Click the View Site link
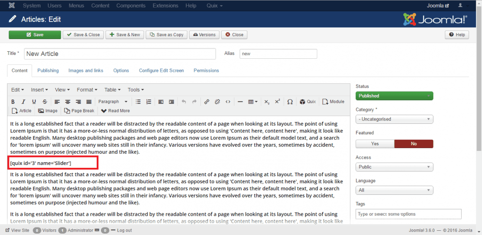Screen dimensions: 482x235 click(17, 230)
